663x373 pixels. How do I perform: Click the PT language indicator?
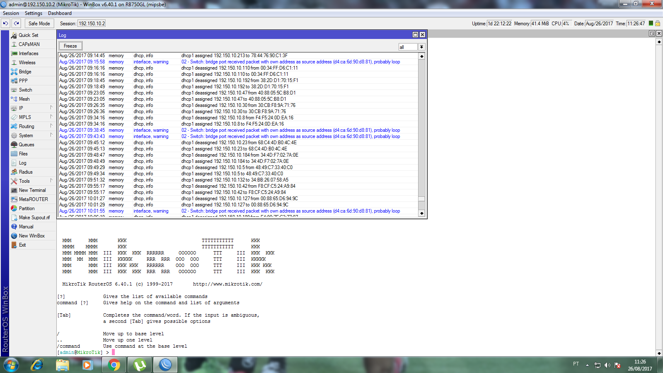click(576, 364)
